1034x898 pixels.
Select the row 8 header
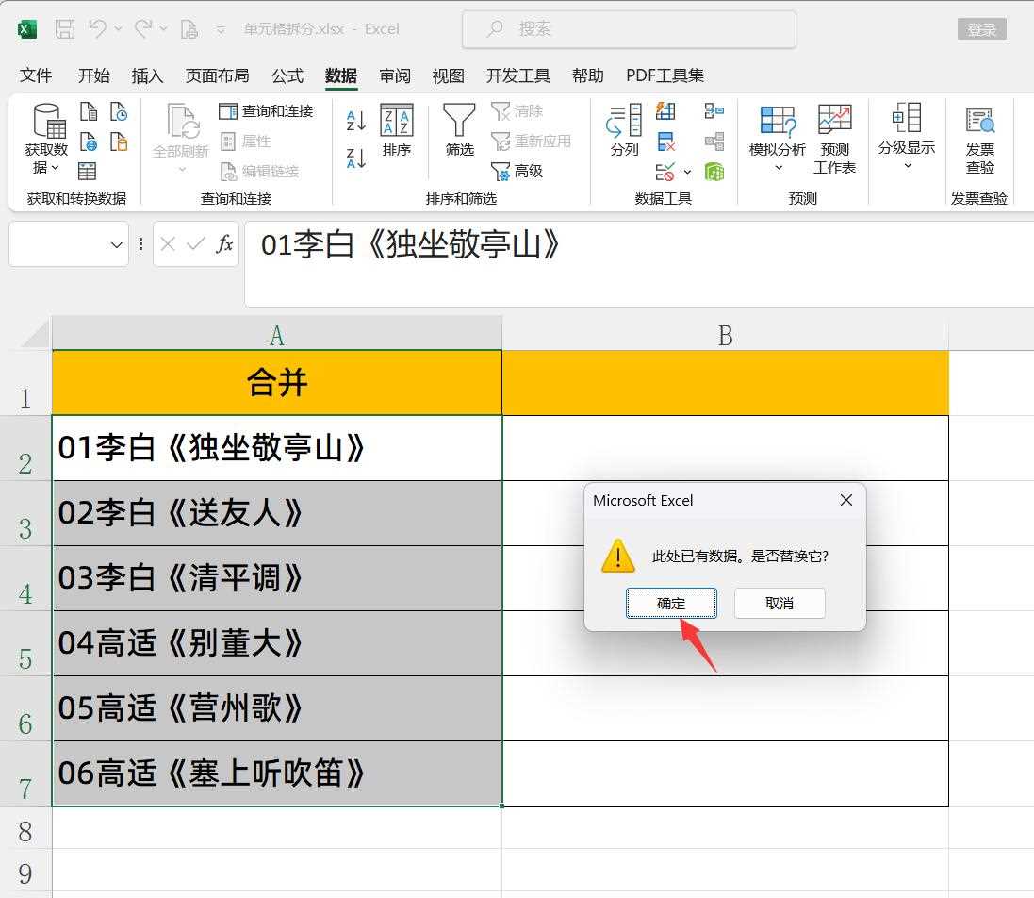(25, 830)
